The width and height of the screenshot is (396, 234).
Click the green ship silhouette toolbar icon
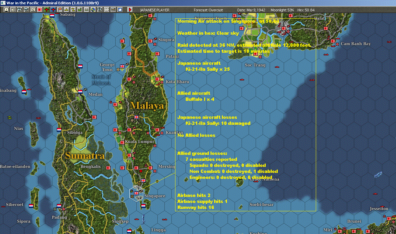coord(87,10)
